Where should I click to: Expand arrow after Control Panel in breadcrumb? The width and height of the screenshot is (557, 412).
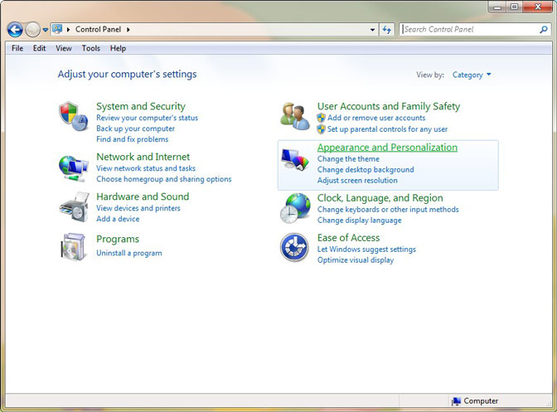coord(128,30)
